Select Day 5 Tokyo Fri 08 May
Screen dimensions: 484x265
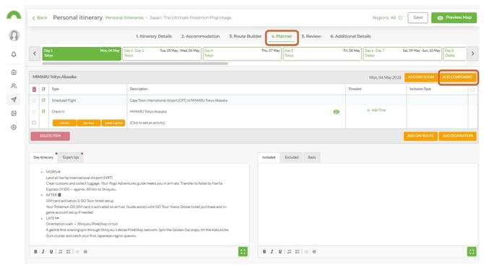tap(322, 53)
